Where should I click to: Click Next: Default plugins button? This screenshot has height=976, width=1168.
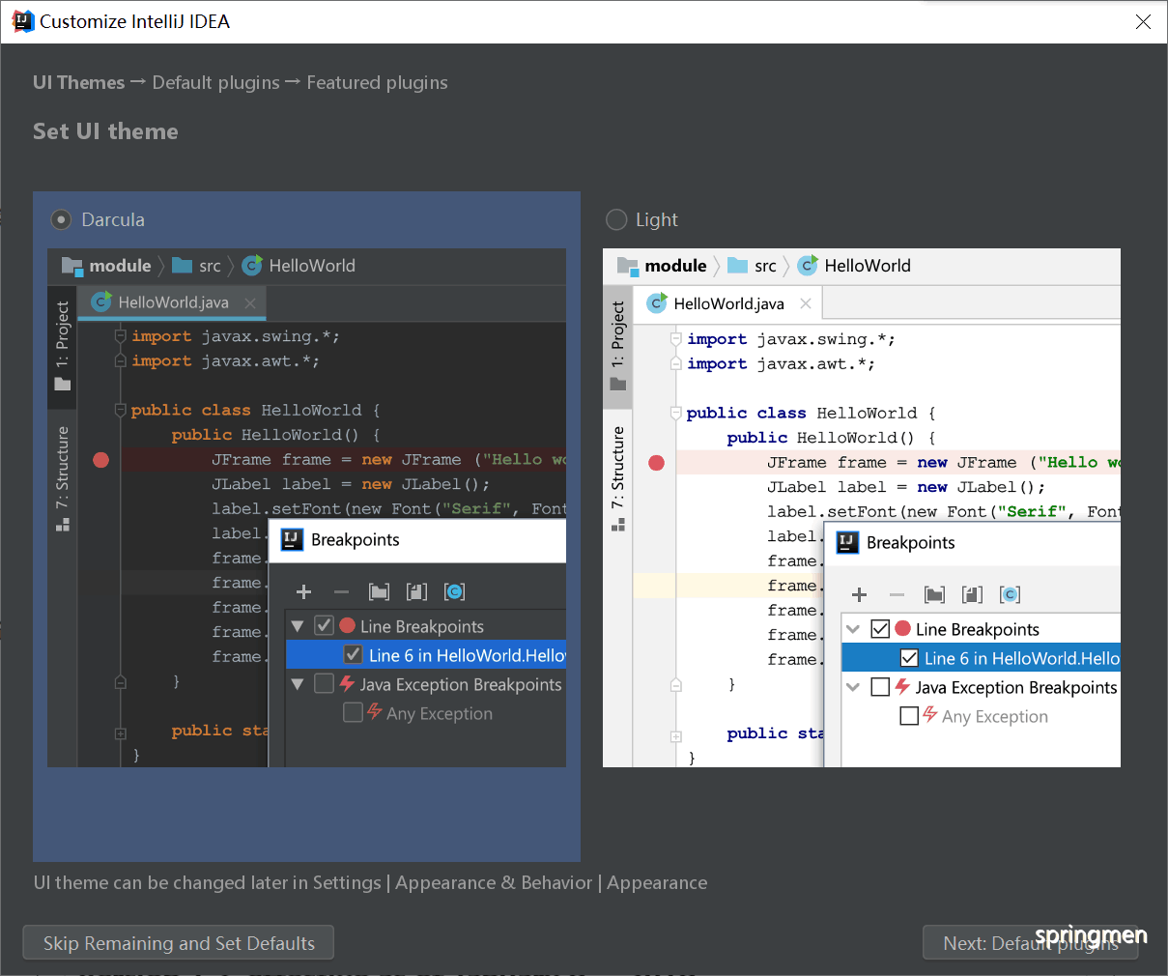point(1030,943)
